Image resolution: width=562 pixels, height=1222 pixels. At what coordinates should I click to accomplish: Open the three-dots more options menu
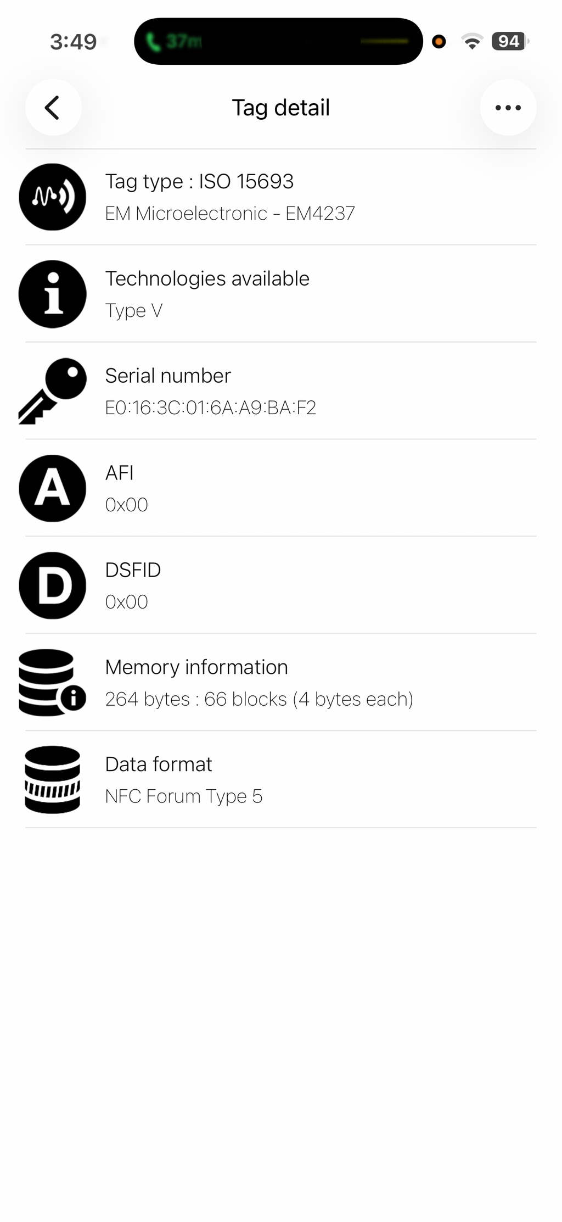pos(508,108)
